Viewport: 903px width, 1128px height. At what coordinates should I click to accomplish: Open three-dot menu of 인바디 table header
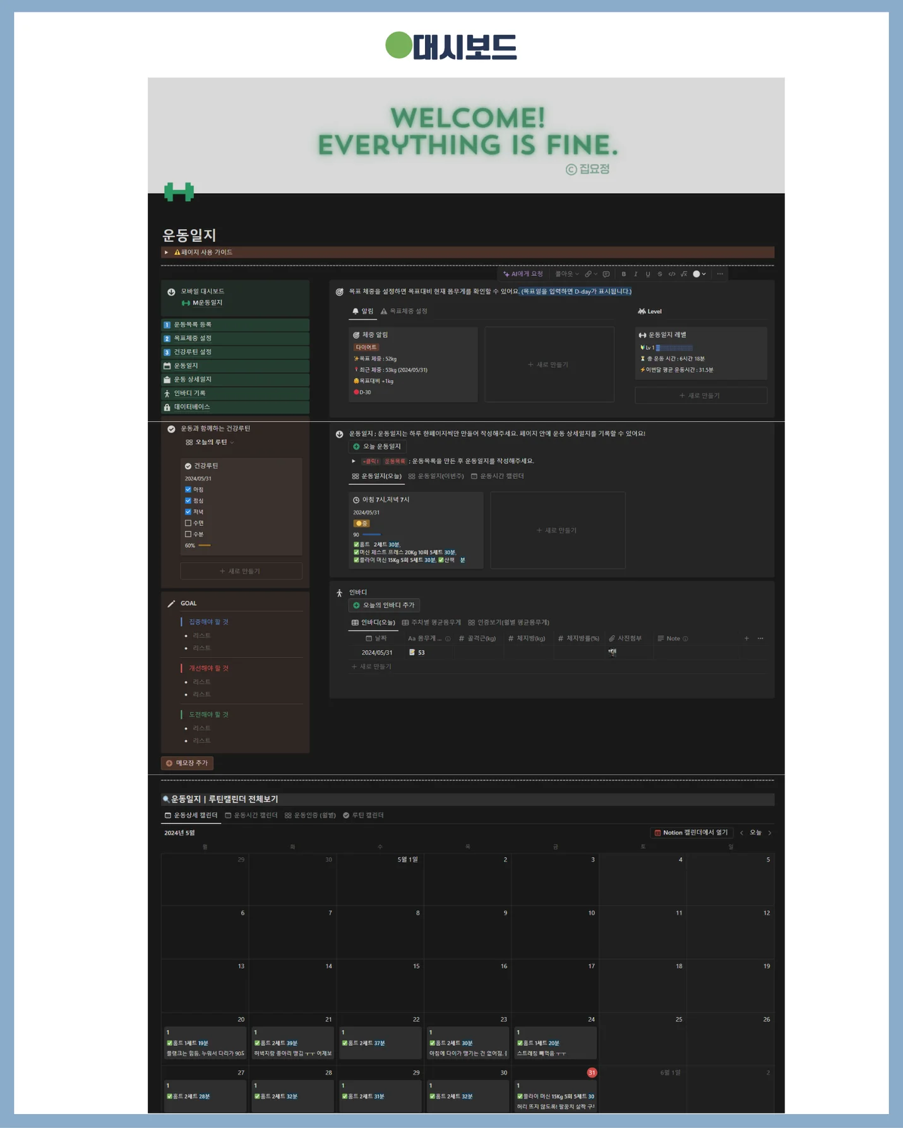coord(760,639)
